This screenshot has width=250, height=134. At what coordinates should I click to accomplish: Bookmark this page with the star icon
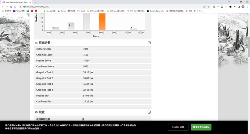coord(209,7)
